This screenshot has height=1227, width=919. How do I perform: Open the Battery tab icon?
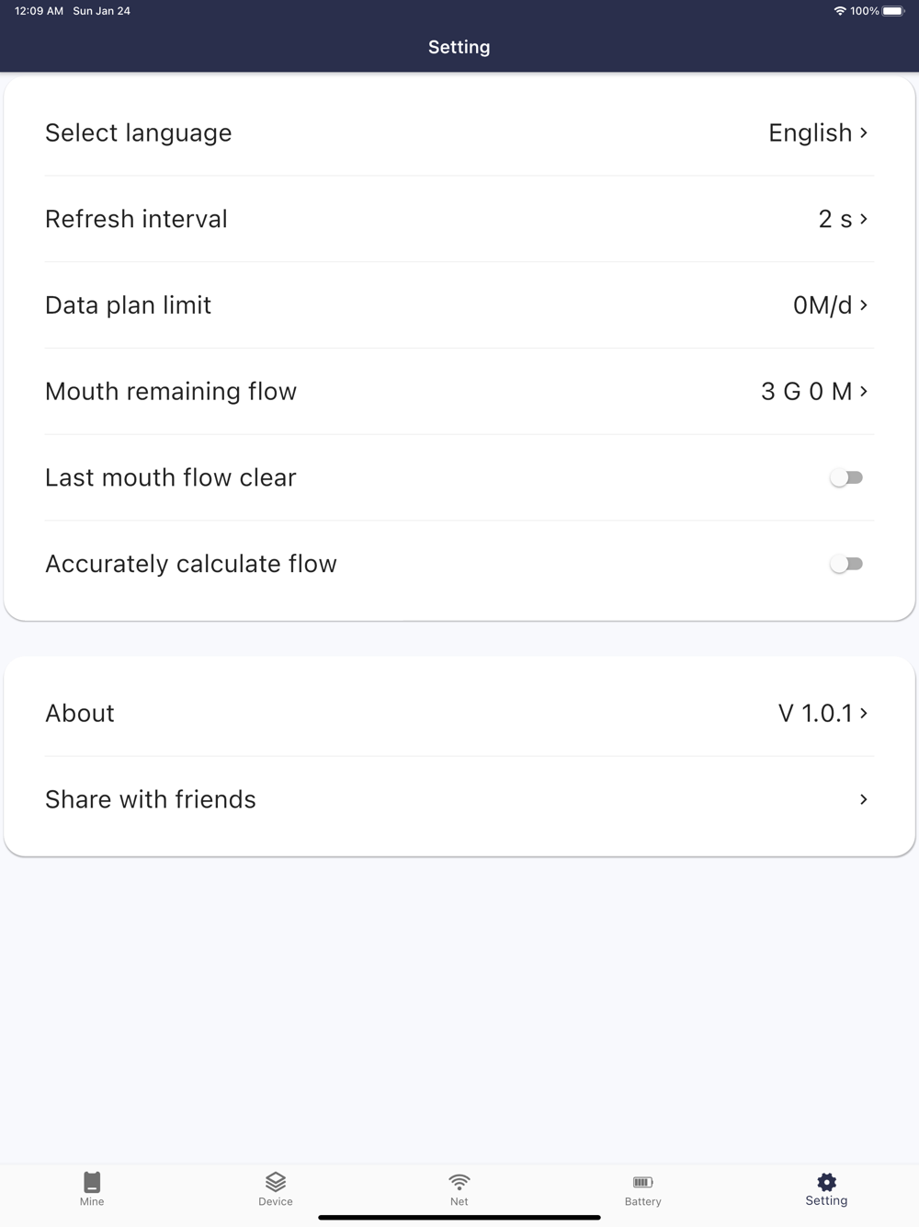click(643, 1182)
